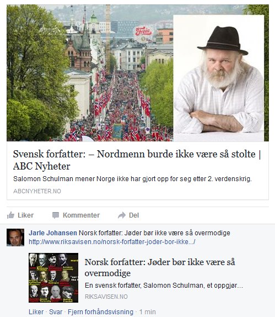Click the inset portrait of the man in a hat
Image resolution: width=275 pixels, height=317 pixels.
pyautogui.click(x=219, y=78)
